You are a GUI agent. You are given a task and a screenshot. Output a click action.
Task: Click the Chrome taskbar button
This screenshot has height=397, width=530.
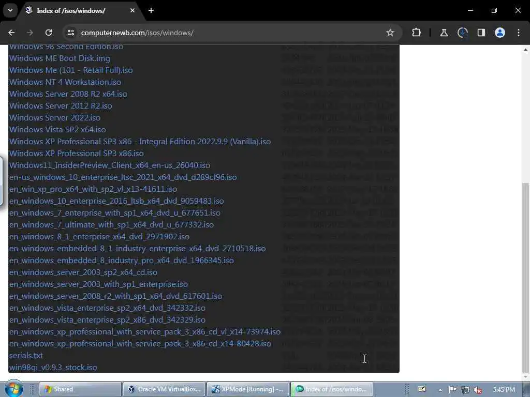[332, 389]
